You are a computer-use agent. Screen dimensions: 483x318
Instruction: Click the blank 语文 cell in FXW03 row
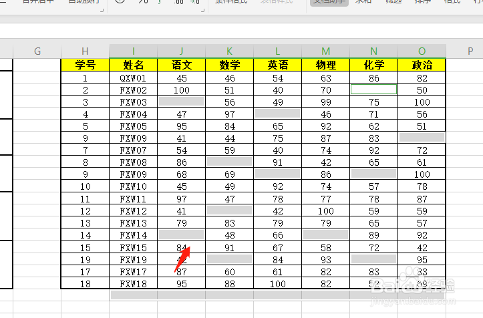182,102
